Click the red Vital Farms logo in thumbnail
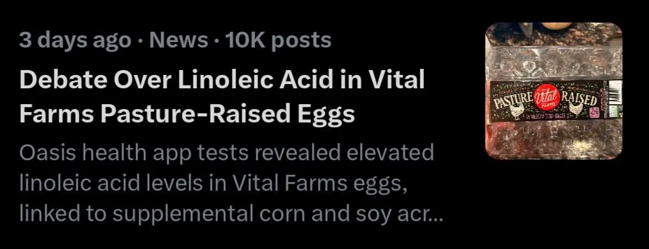Viewport: 649px width, 249px height. pos(547,99)
